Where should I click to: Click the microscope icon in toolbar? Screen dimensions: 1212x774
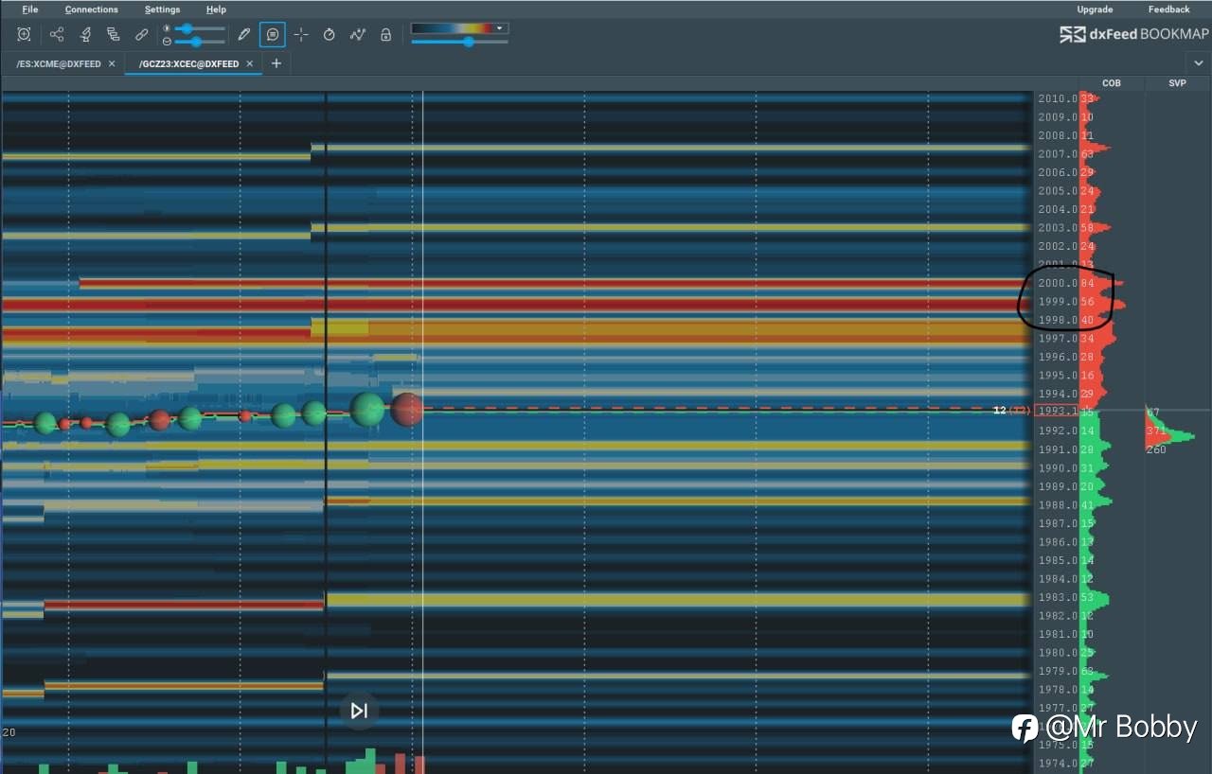[x=85, y=34]
